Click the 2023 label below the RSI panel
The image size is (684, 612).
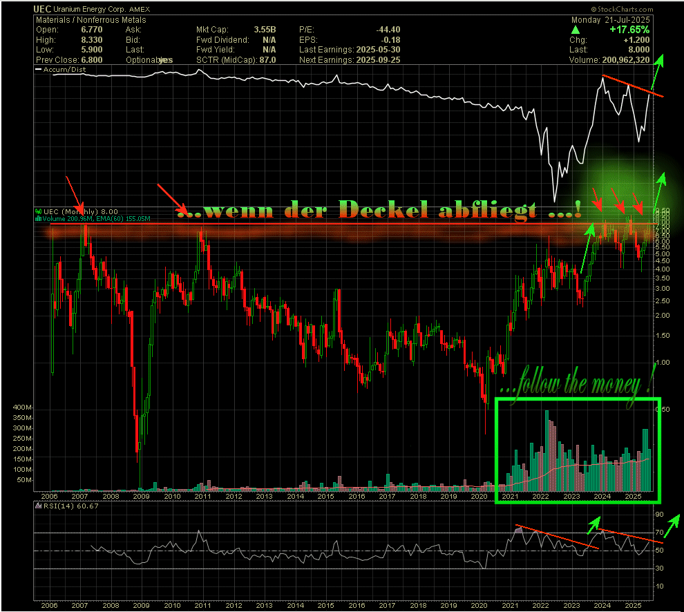[x=572, y=606]
